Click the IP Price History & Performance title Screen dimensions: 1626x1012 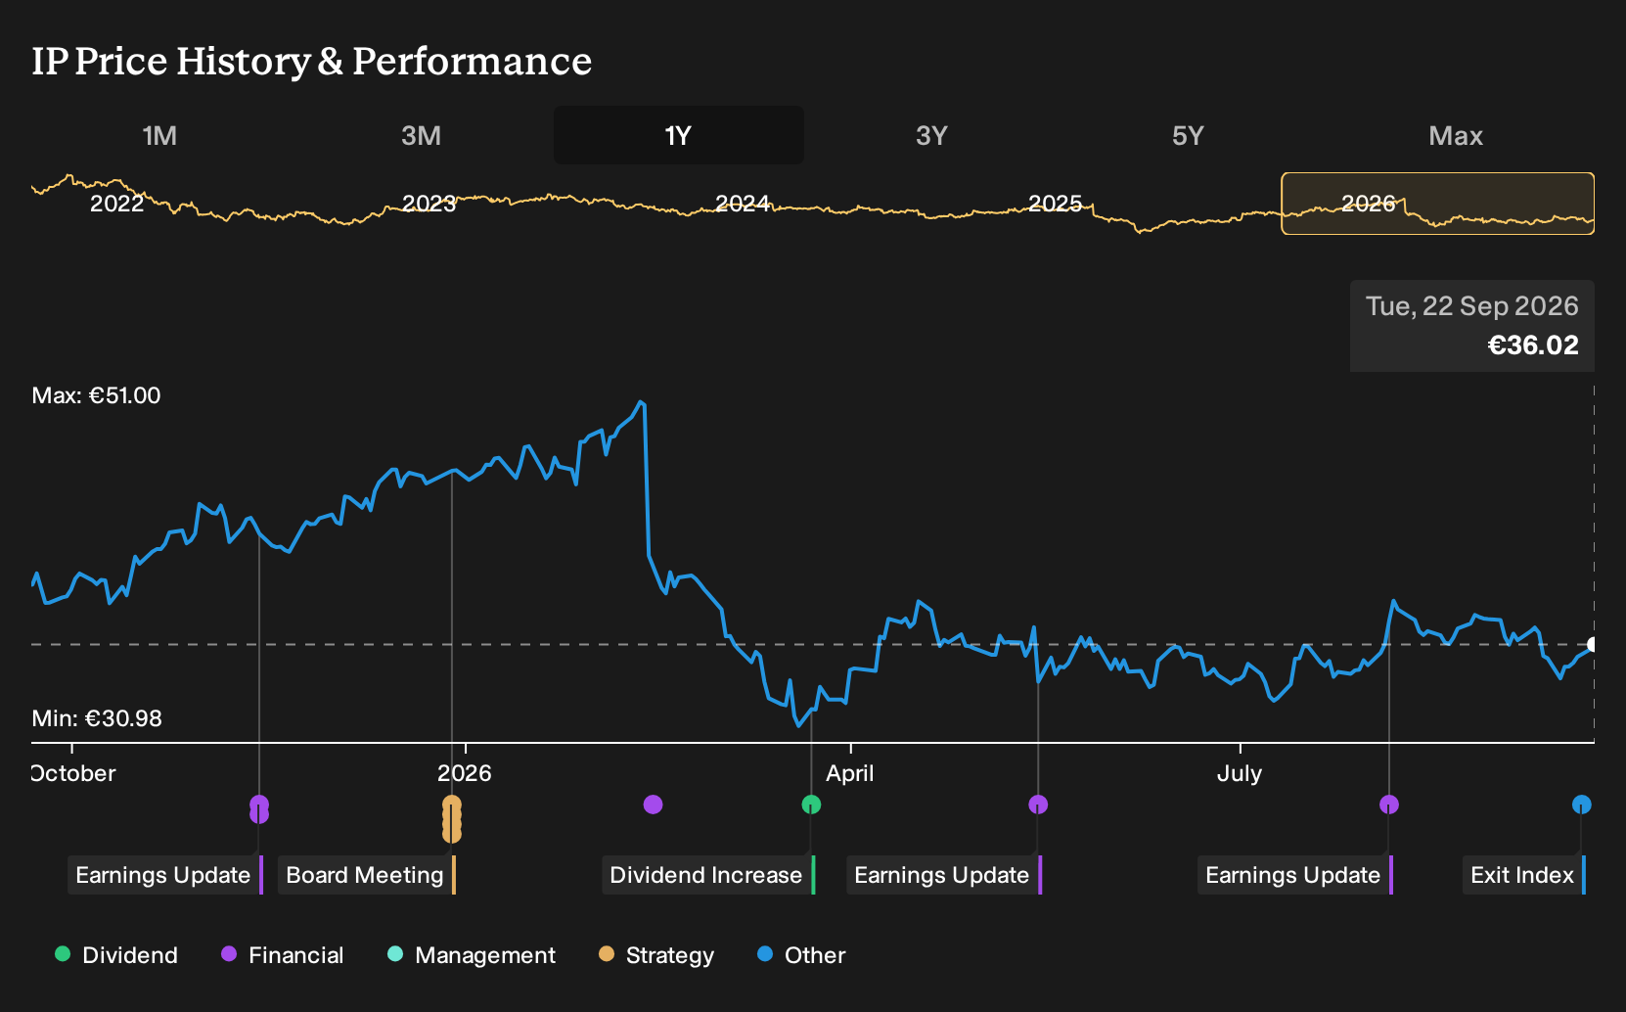[312, 61]
